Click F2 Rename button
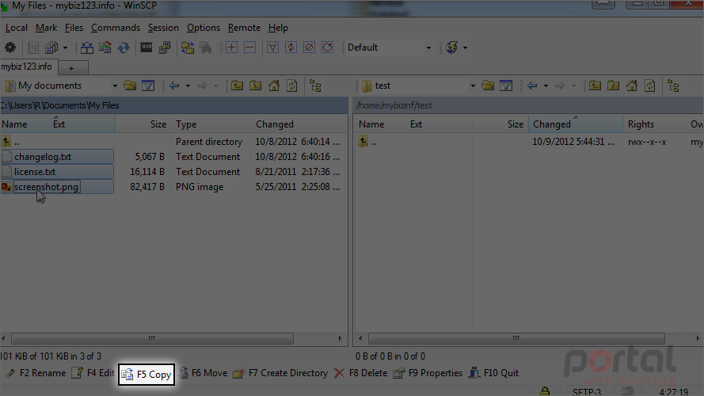Screen dimensions: 704x396 pos(36,373)
